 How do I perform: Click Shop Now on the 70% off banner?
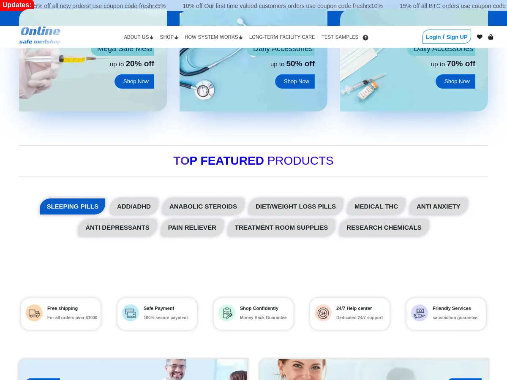click(457, 81)
